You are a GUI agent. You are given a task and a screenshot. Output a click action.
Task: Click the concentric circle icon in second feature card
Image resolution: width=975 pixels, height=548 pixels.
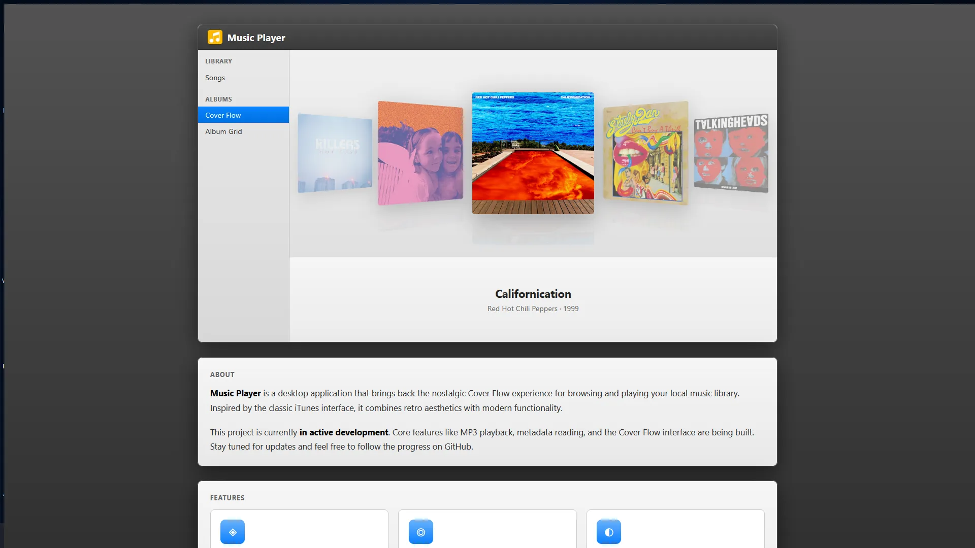click(x=421, y=532)
